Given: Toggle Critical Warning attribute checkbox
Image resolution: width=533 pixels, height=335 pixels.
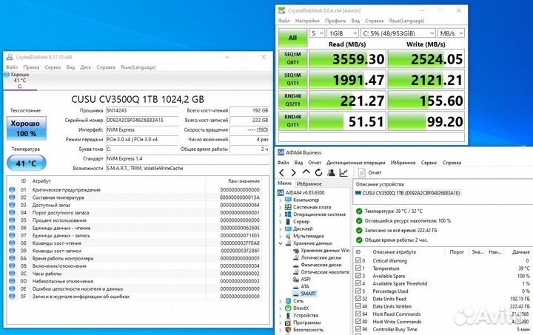Looking at the screenshot, I should 358,260.
